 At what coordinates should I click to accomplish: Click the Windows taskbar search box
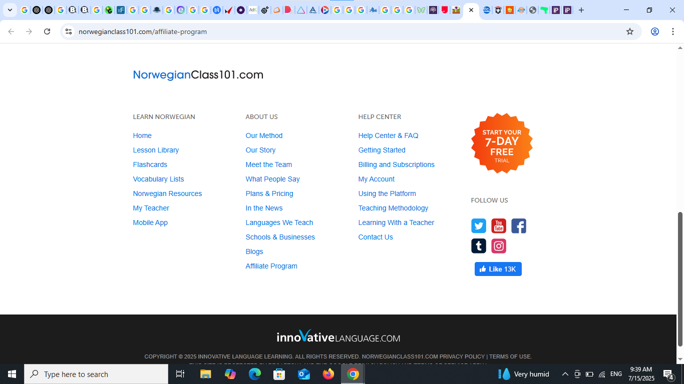tap(96, 374)
